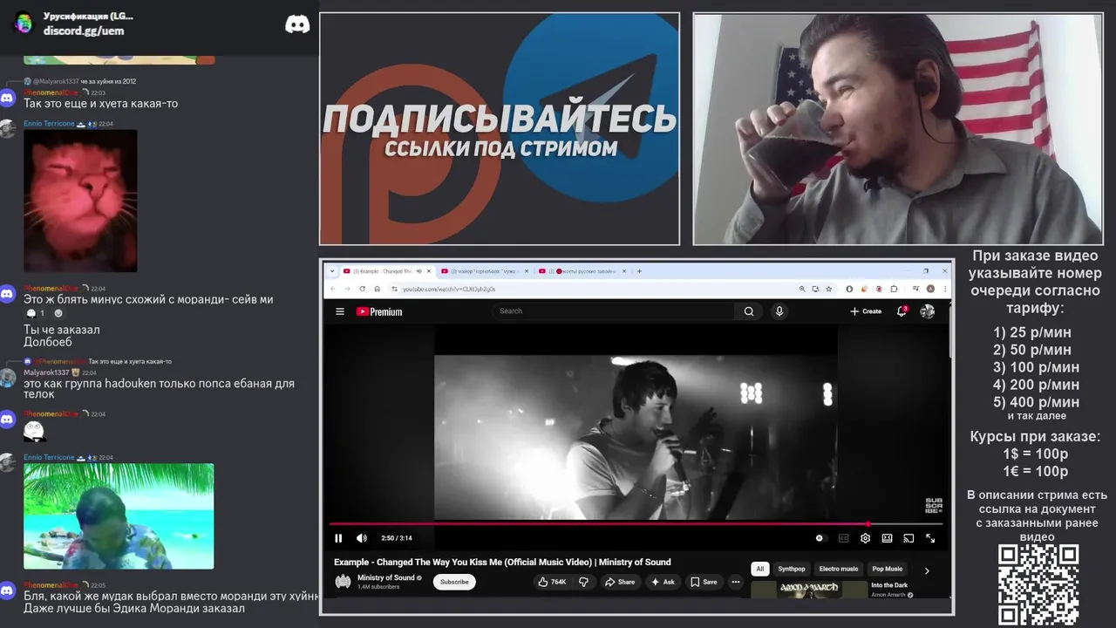This screenshot has height=628, width=1116.
Task: Share the video
Action: pyautogui.click(x=620, y=582)
